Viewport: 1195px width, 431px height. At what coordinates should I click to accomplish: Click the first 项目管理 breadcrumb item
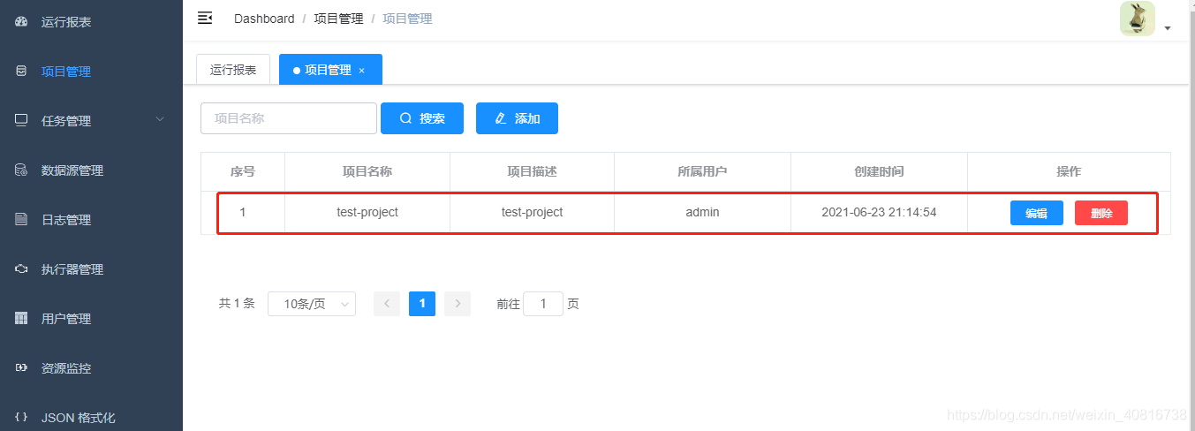pos(338,19)
